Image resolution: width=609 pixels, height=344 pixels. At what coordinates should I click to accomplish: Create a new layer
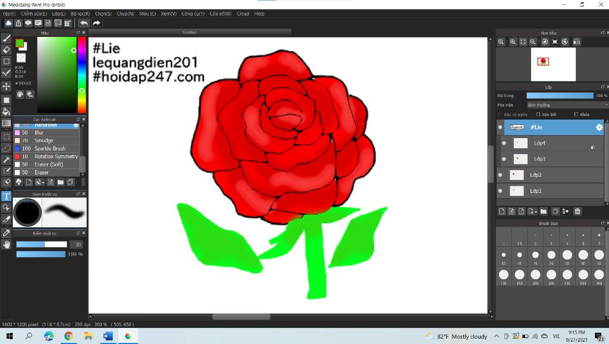point(501,211)
